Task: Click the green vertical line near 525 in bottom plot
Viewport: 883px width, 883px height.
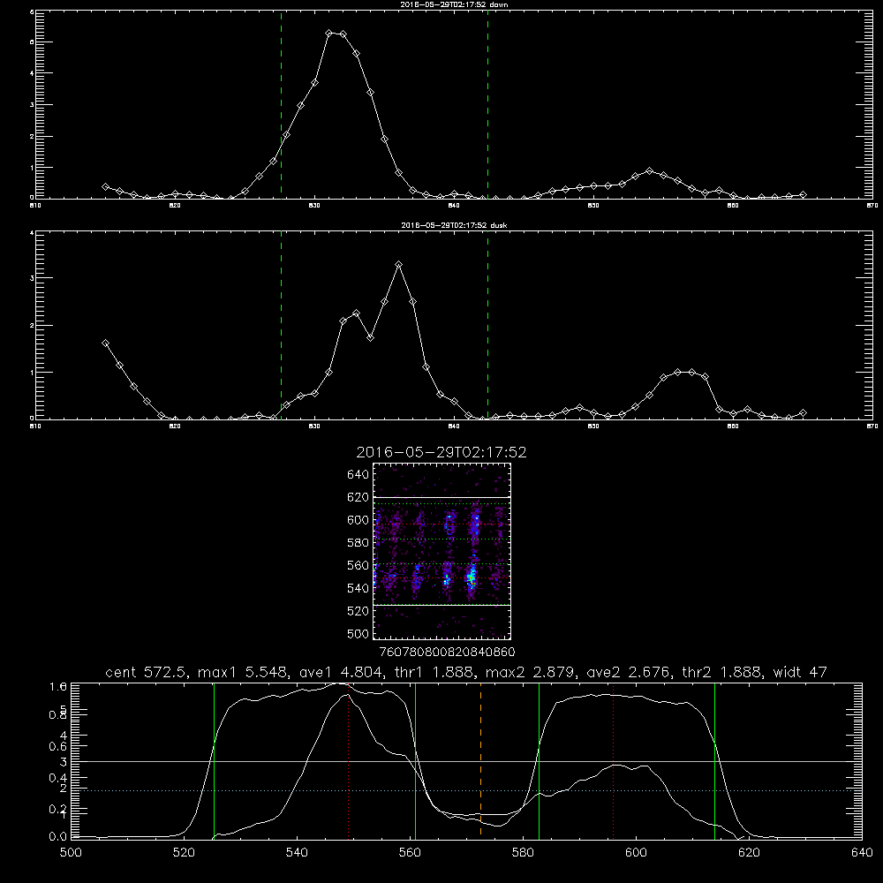Action: coord(214,760)
